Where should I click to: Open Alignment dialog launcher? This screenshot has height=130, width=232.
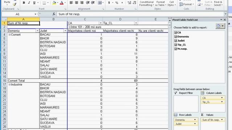point(103,9)
